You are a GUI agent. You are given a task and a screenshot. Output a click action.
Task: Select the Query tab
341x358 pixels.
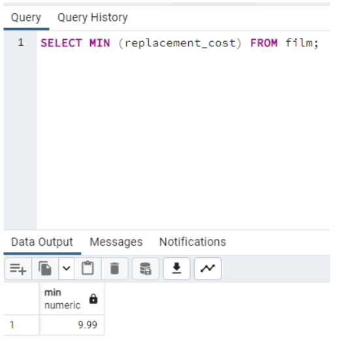26,18
